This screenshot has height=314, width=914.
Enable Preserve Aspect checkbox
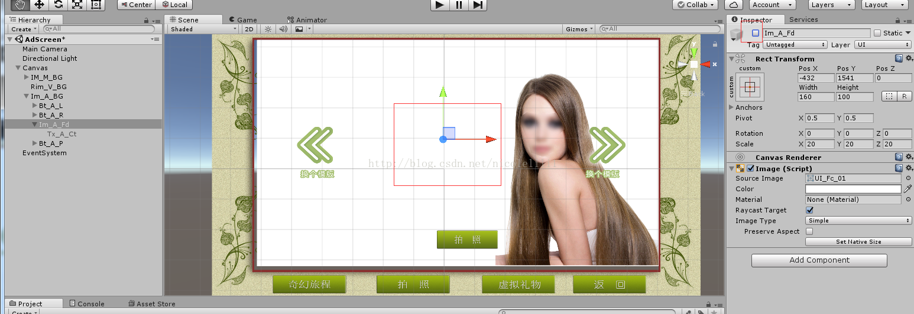(809, 231)
